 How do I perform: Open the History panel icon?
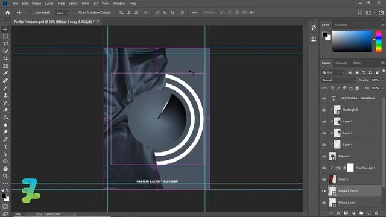point(314,27)
